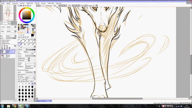
Task: Open the Canvas menu
Action: tap(15, 3)
